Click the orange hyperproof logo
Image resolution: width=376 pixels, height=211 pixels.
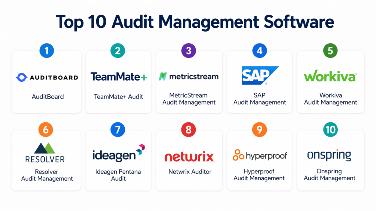(x=260, y=155)
